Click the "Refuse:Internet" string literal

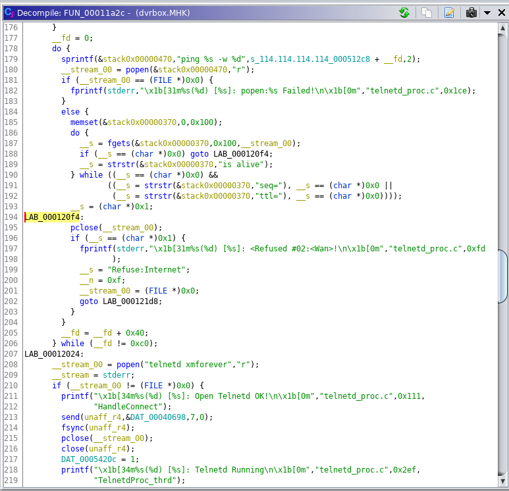click(146, 270)
